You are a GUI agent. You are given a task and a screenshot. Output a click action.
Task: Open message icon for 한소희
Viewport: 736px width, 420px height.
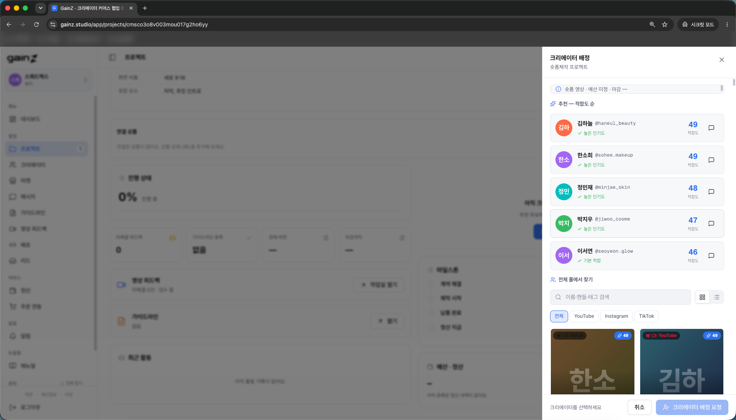(x=711, y=160)
